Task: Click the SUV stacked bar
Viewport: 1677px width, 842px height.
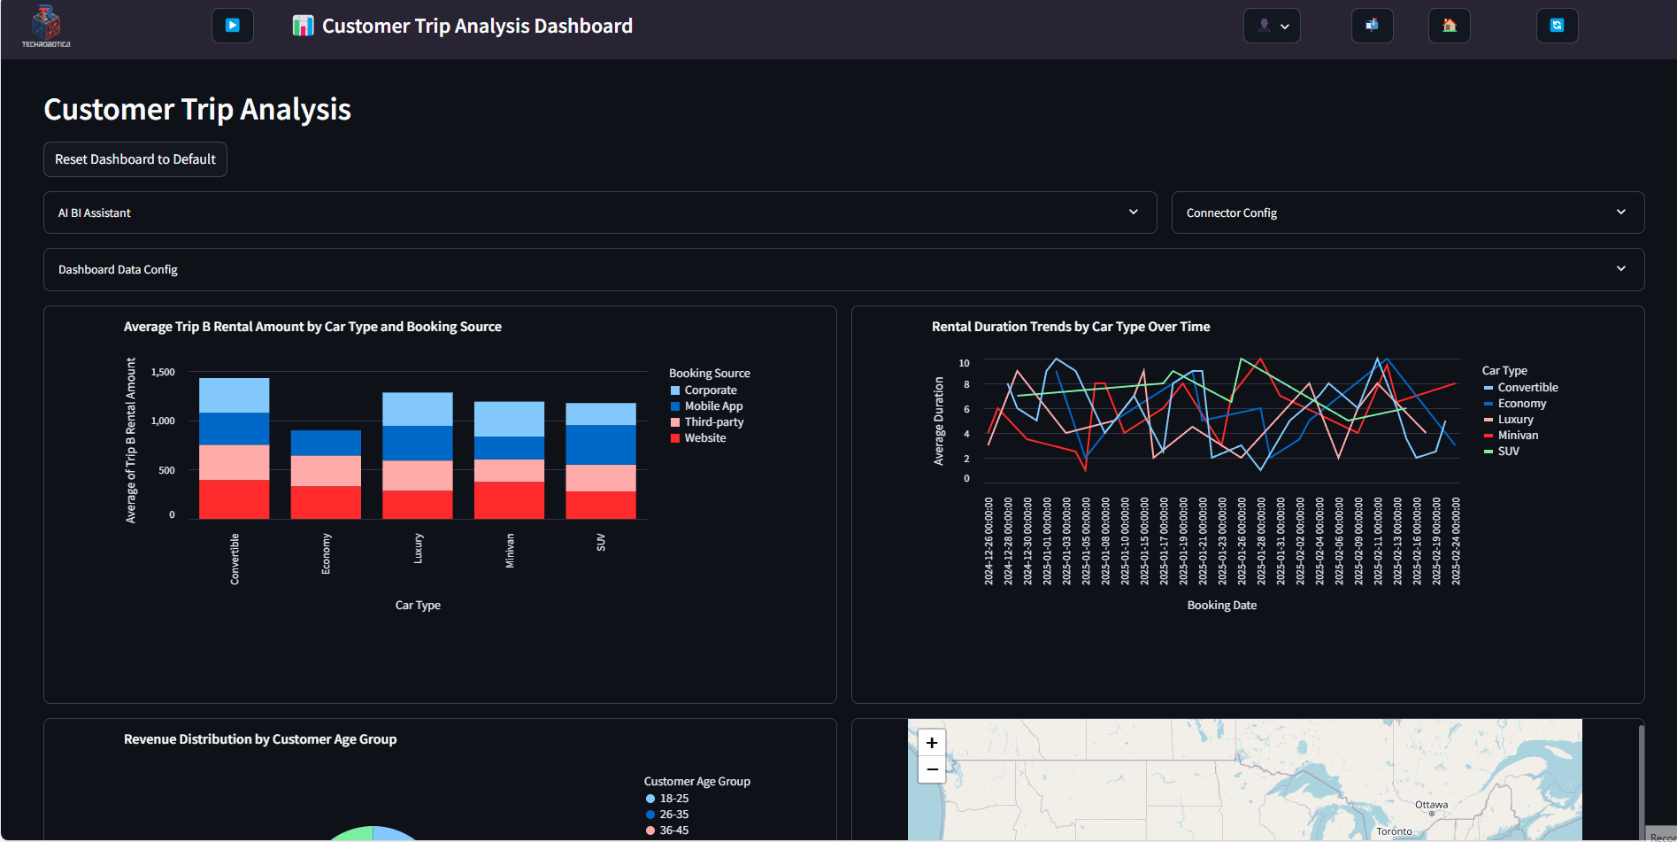Action: point(601,460)
